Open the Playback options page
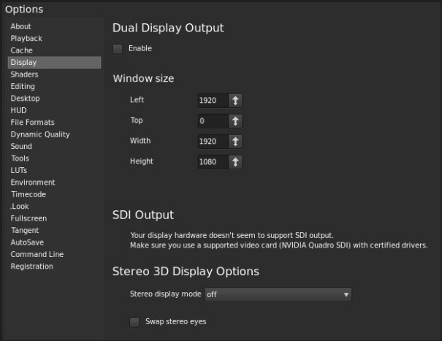Viewport: 442px width, 341px height. [26, 38]
